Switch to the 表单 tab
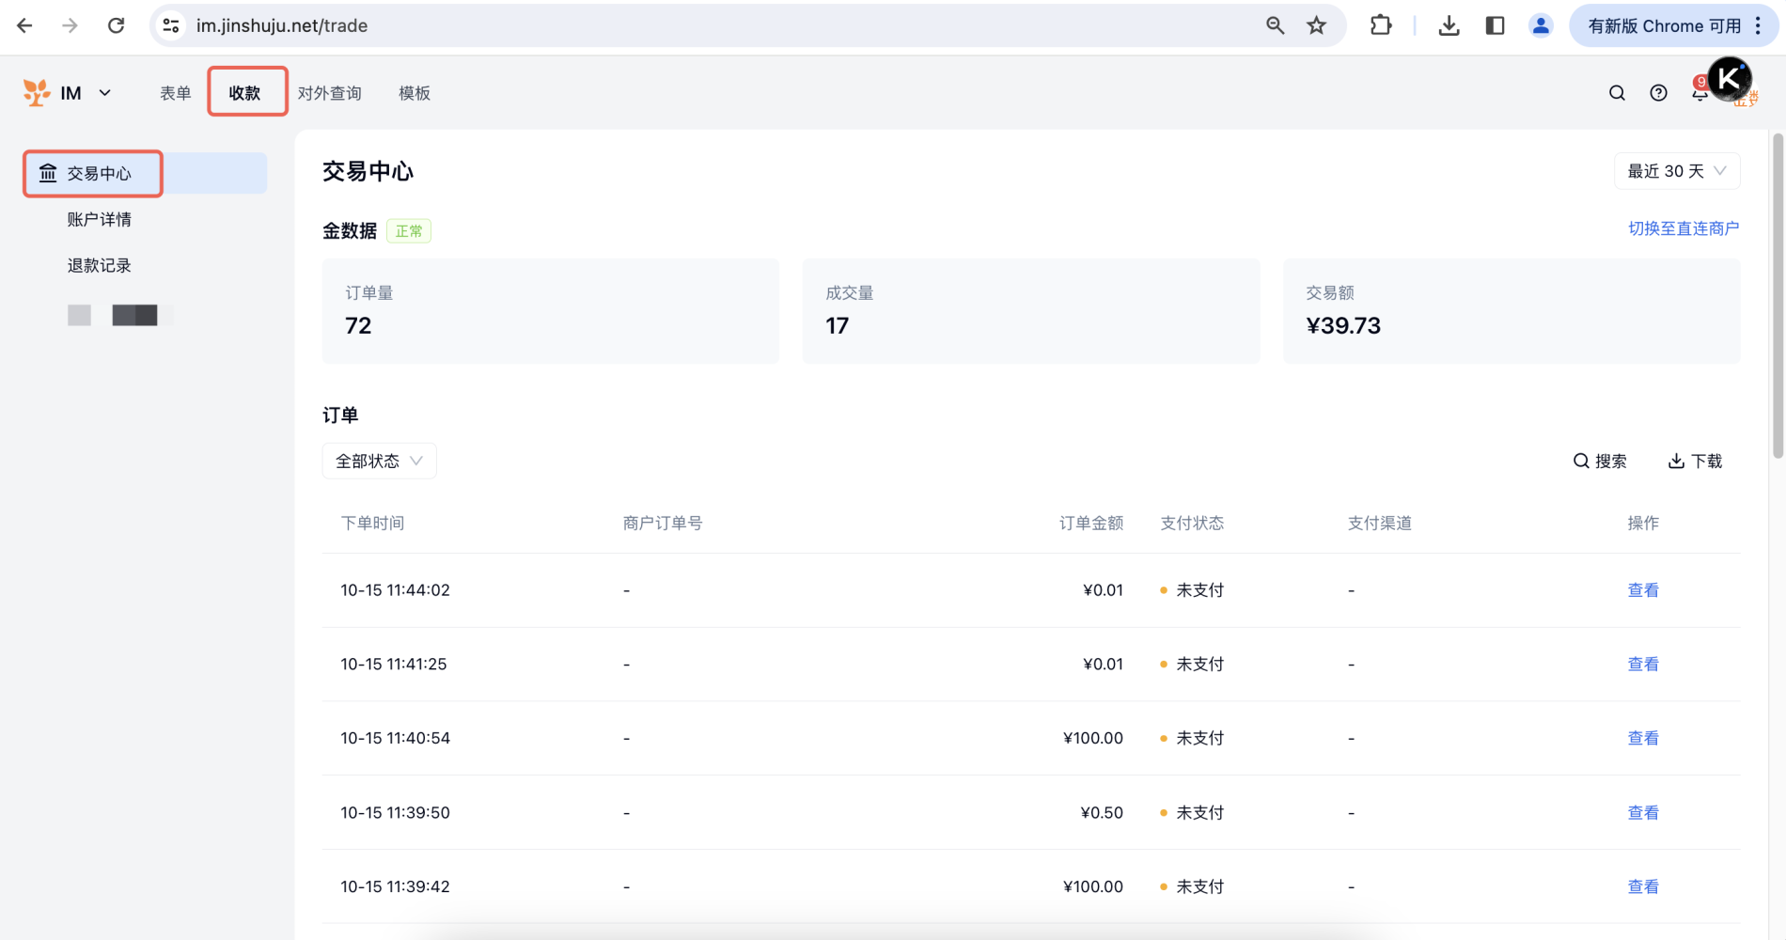The height and width of the screenshot is (940, 1786). pyautogui.click(x=175, y=93)
